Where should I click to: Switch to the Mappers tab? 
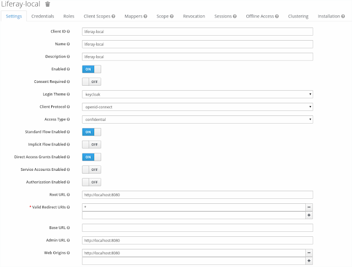tap(136, 16)
